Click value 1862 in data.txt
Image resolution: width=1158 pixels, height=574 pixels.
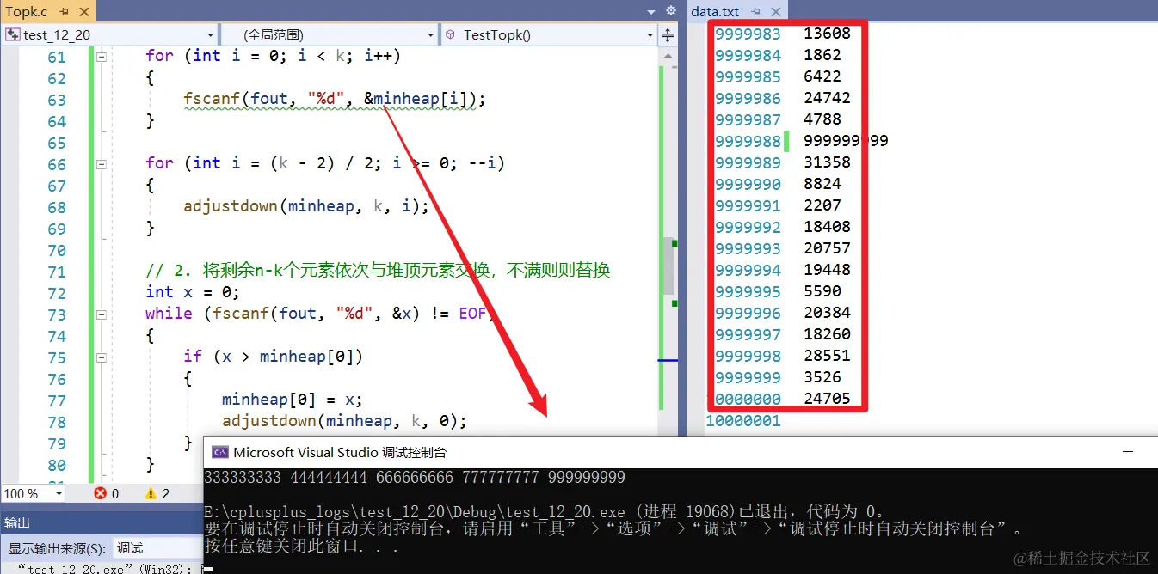(x=822, y=55)
